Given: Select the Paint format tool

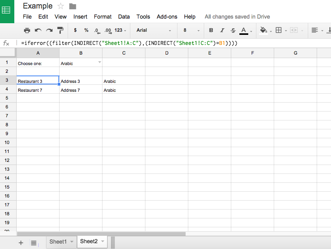Looking at the screenshot, I should pos(60,31).
